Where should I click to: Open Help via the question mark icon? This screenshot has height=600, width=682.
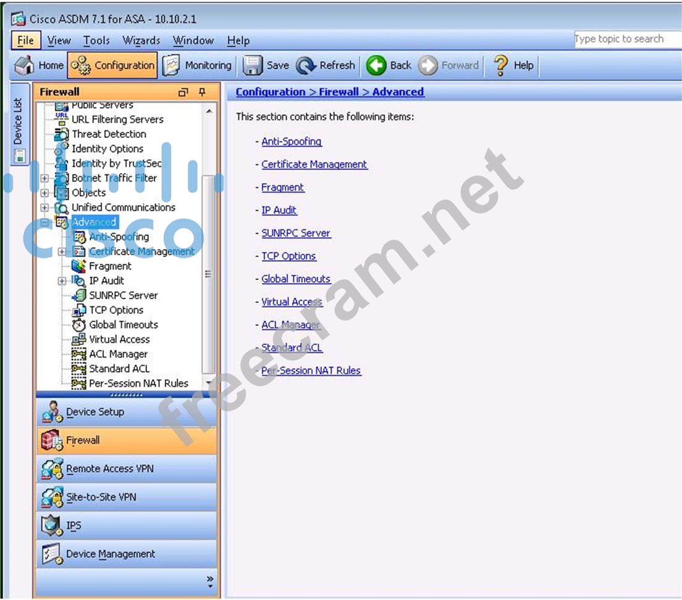point(500,65)
